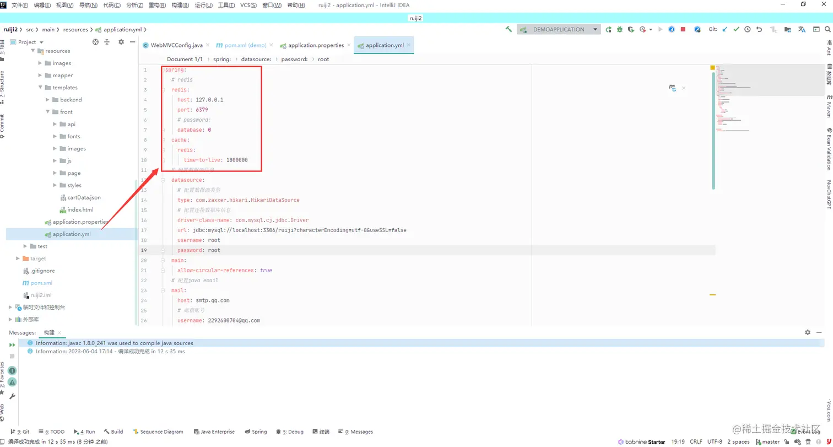Click the Build Project hammer icon
This screenshot has width=833, height=447.
coord(509,30)
